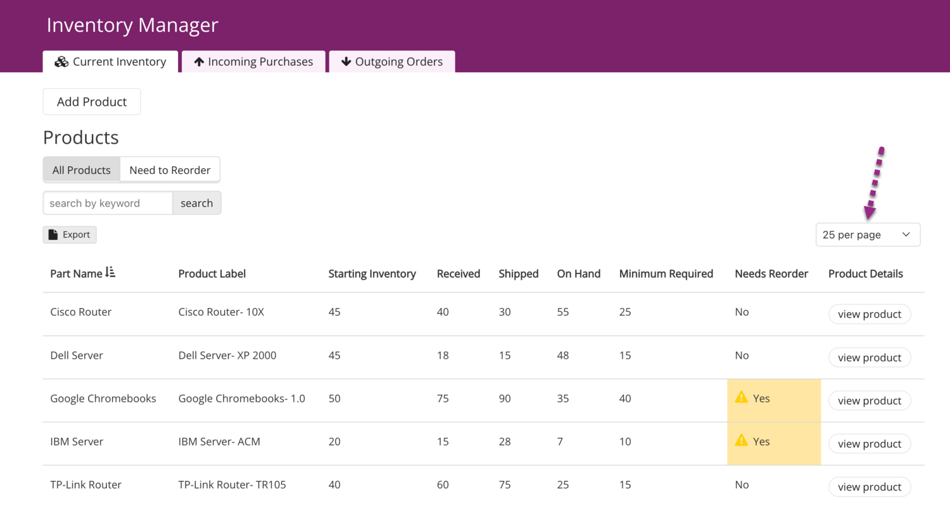This screenshot has width=950, height=524.
Task: Select the All Products filter
Action: [x=81, y=170]
